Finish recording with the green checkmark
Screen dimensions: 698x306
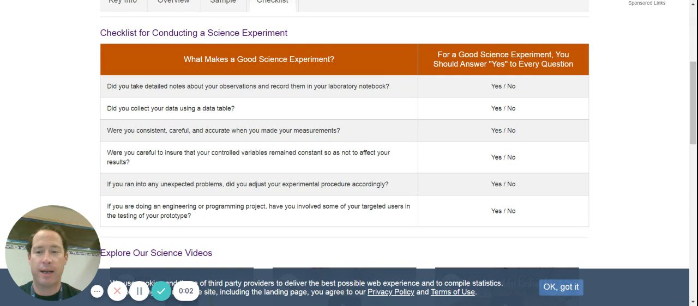(x=161, y=291)
